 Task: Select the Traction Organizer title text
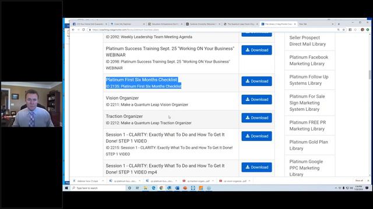point(124,116)
